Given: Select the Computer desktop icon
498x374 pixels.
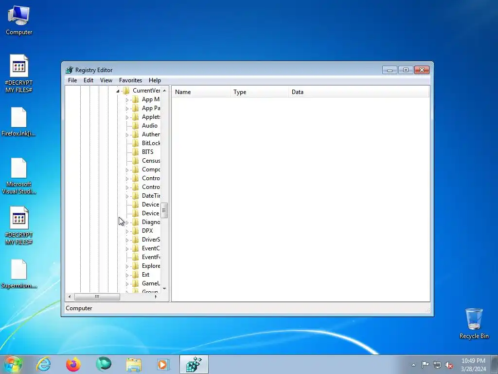Looking at the screenshot, I should 19,20.
